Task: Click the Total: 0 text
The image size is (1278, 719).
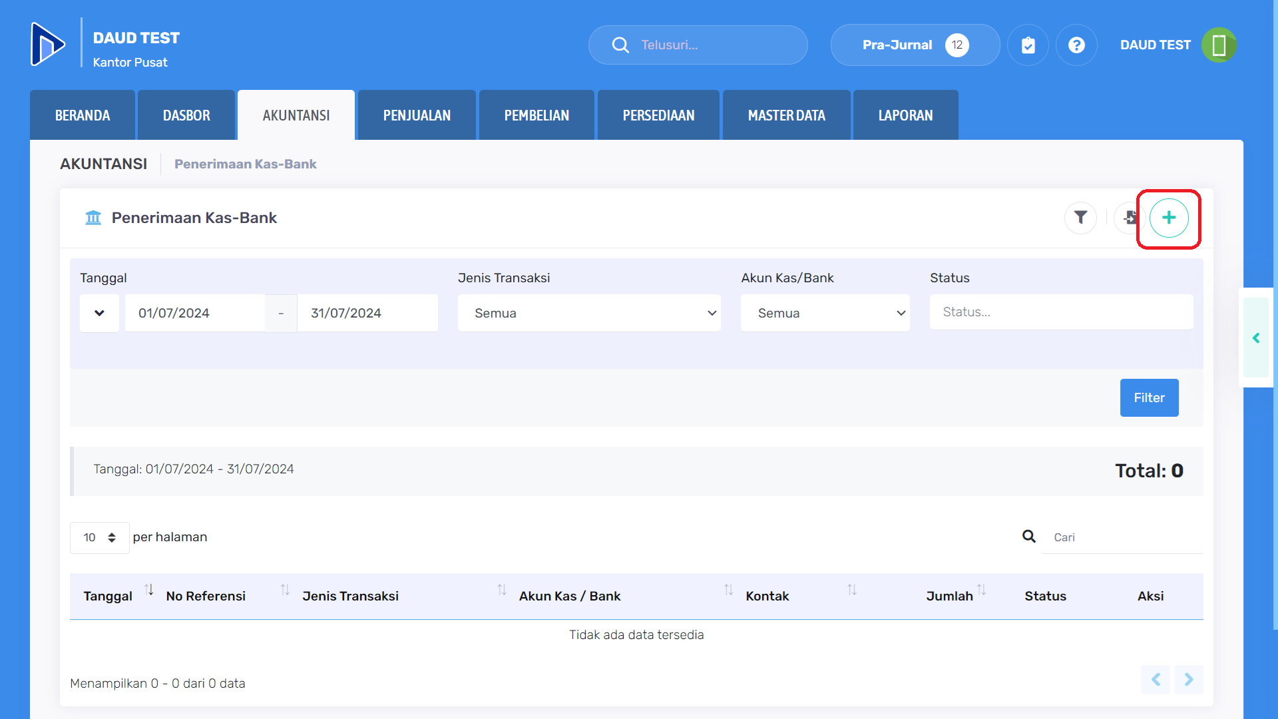Action: click(x=1150, y=471)
